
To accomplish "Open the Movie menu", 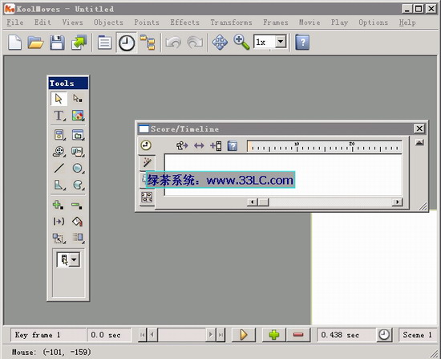I will (x=310, y=22).
